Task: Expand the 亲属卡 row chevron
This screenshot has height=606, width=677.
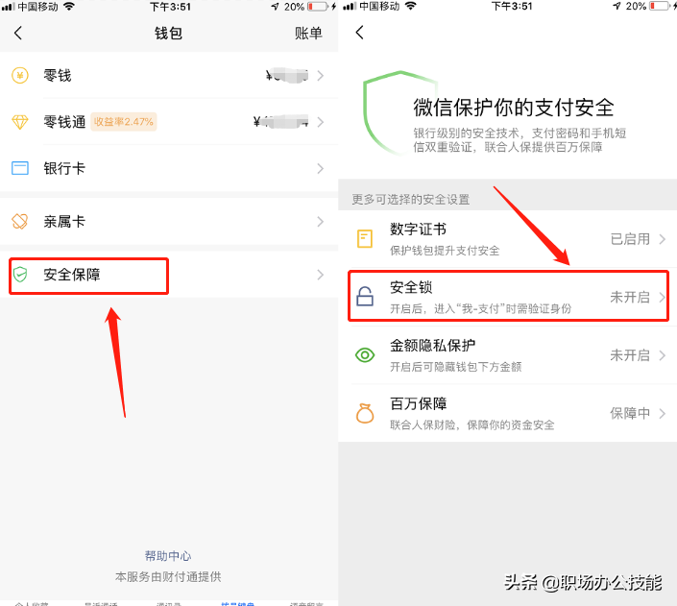Action: coord(321,222)
